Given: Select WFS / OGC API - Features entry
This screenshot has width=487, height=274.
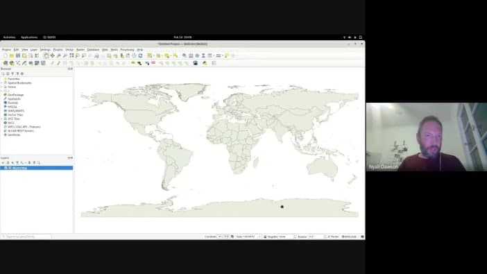Looking at the screenshot, I should 24,127.
